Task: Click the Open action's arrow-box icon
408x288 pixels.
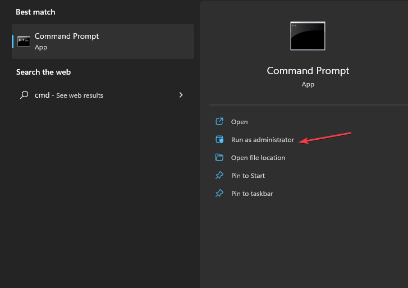Action: click(x=219, y=122)
